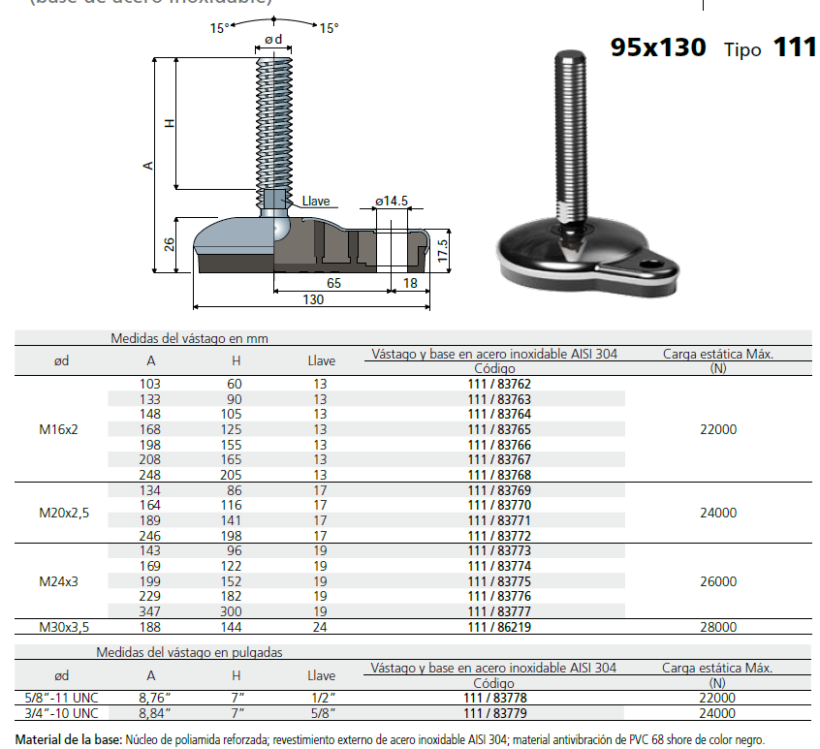Click the 5/8"-11 UNC thread entry
The height and width of the screenshot is (749, 820).
tap(62, 698)
